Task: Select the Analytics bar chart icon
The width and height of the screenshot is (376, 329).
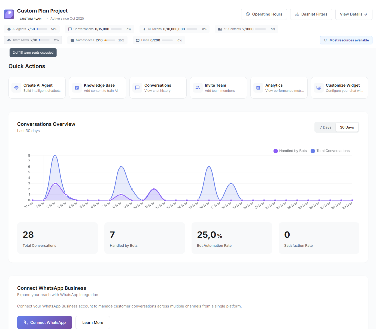Action: pos(258,88)
